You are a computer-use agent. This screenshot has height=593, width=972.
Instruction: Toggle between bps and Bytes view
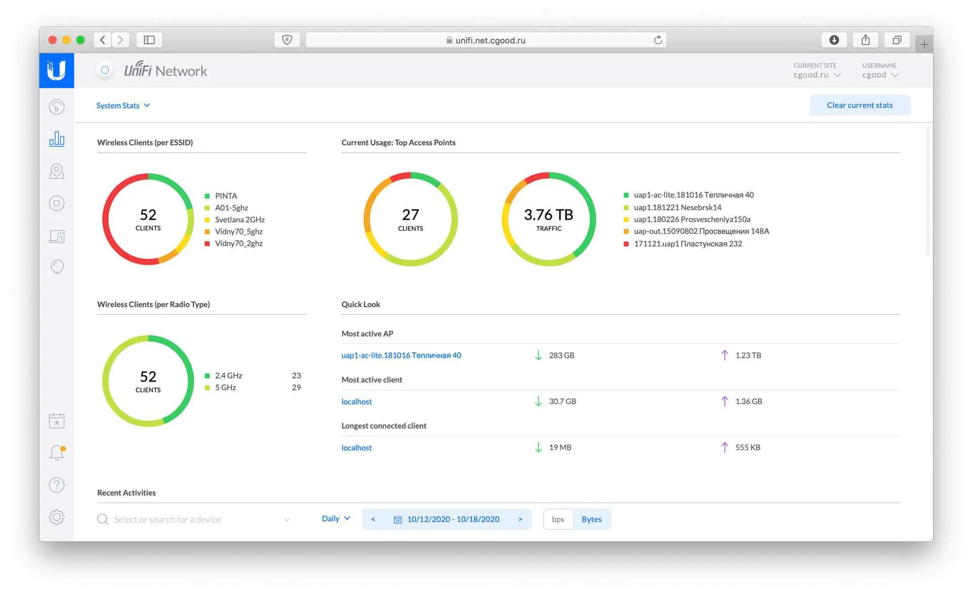tap(557, 519)
